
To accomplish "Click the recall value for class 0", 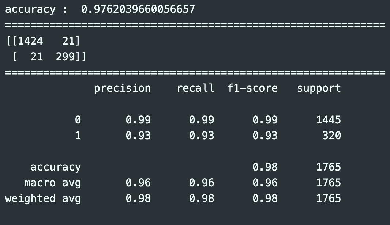I will pyautogui.click(x=202, y=120).
